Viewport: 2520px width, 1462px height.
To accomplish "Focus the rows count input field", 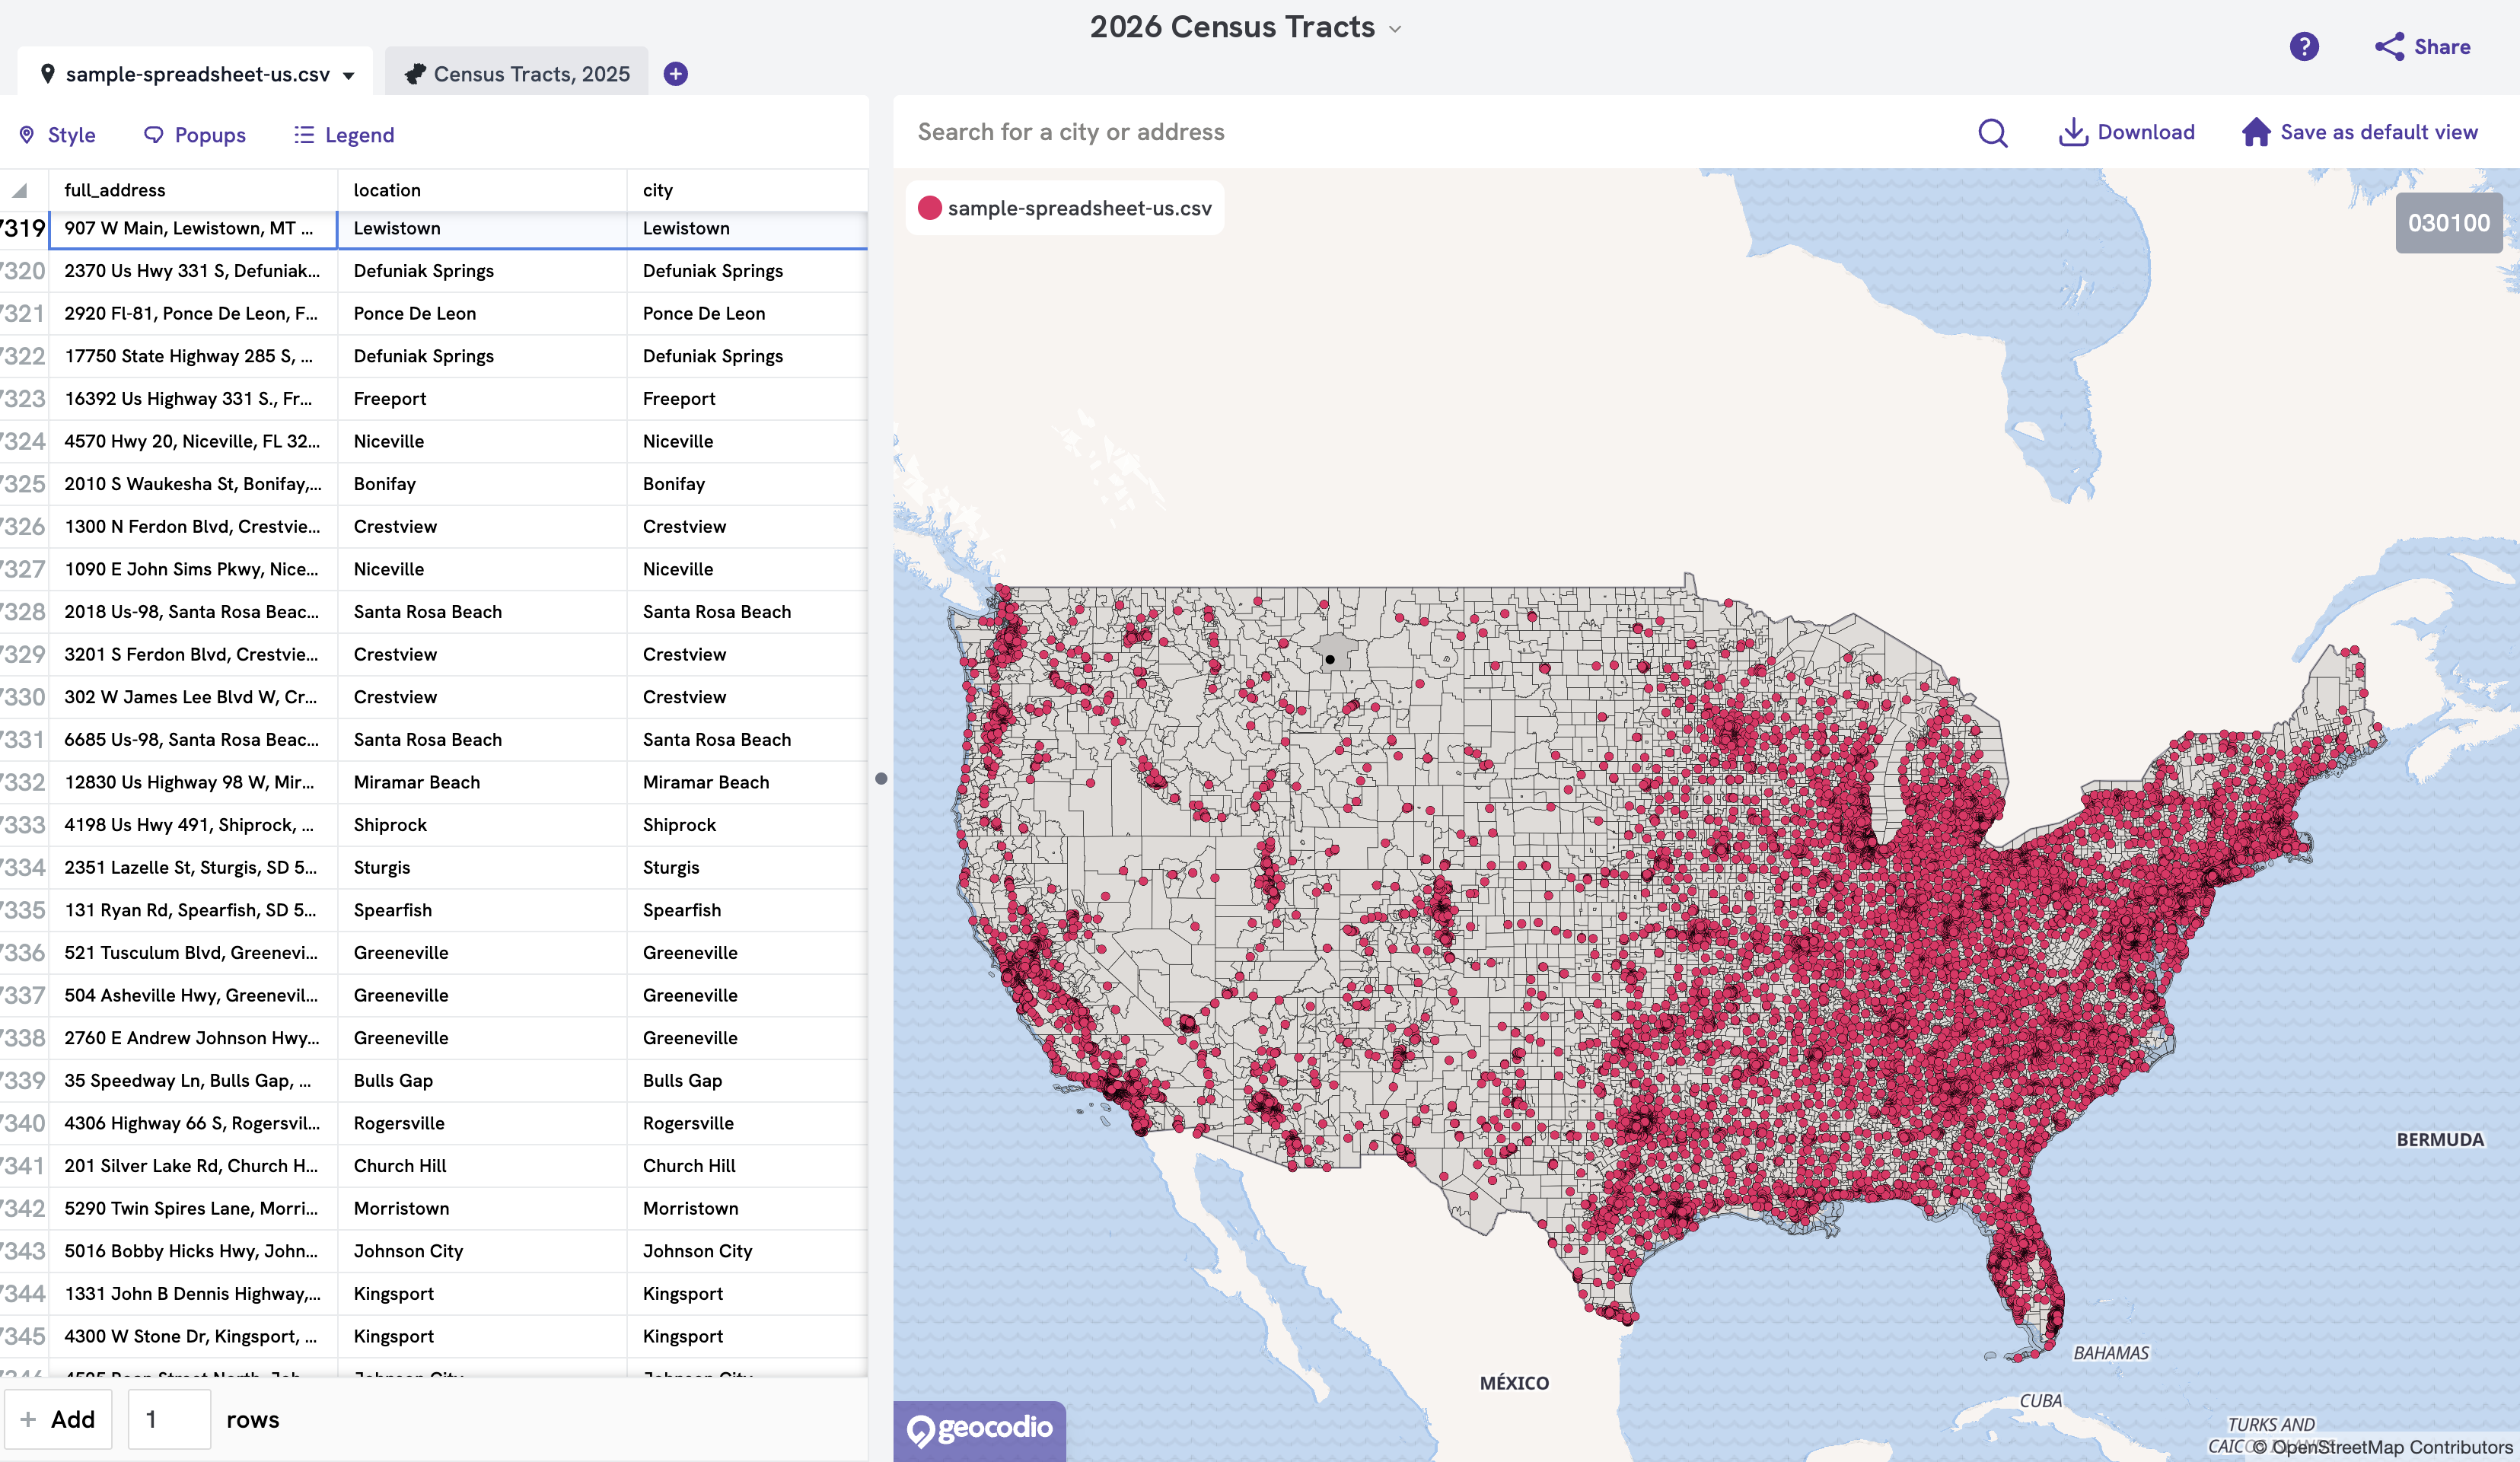I will click(169, 1419).
